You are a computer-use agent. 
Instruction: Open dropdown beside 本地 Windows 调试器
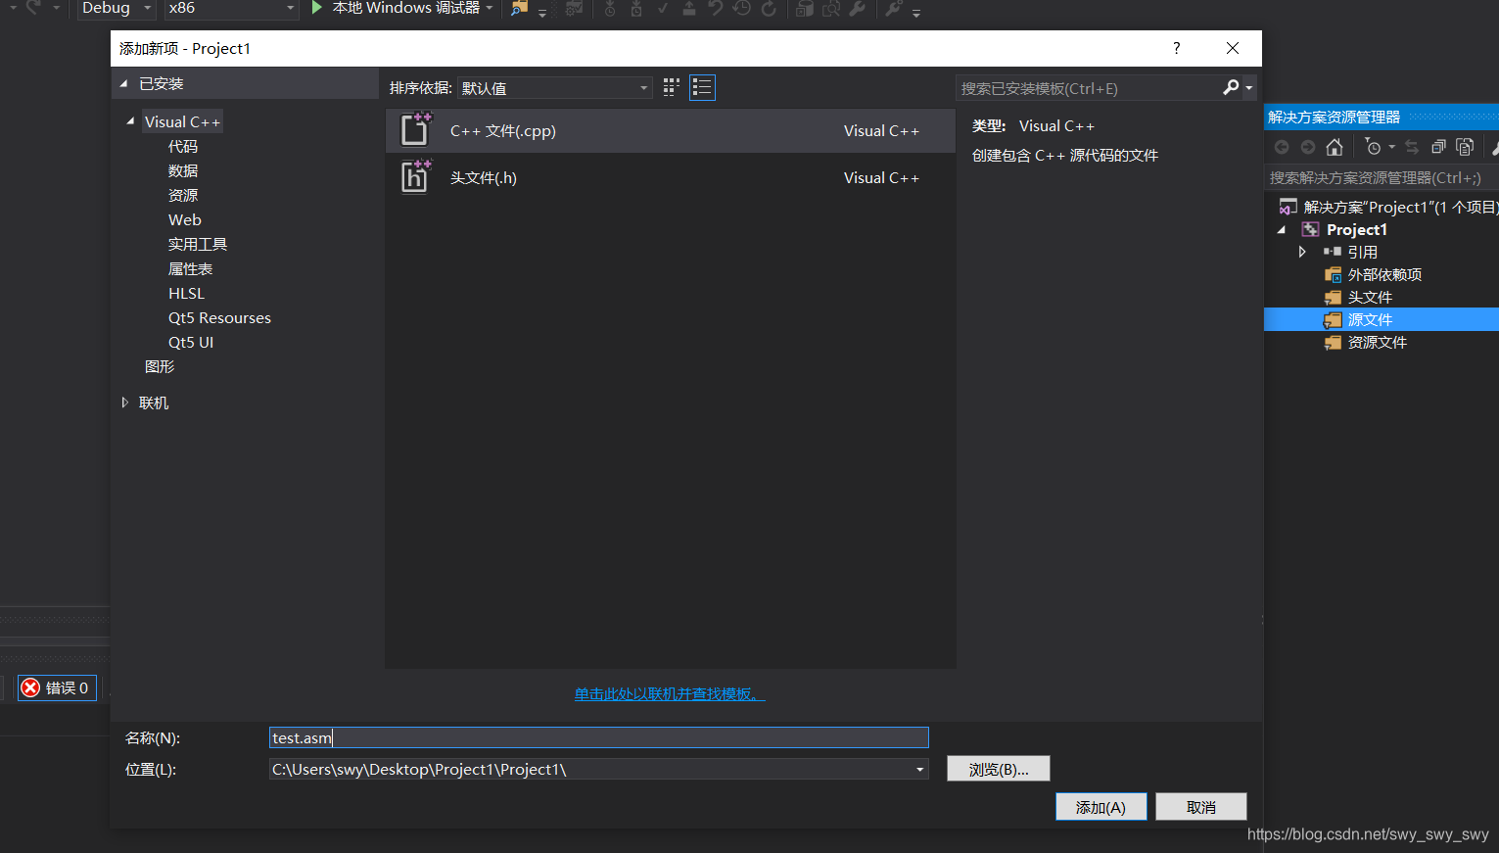(490, 8)
